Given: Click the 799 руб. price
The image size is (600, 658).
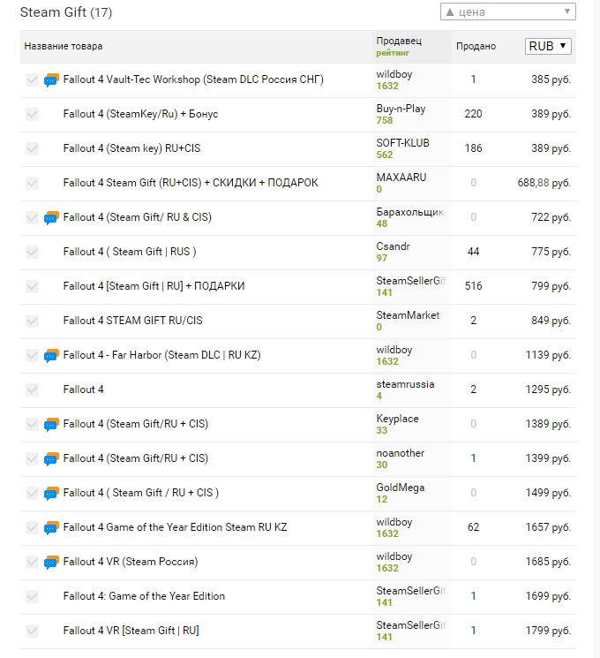Looking at the screenshot, I should (x=551, y=286).
